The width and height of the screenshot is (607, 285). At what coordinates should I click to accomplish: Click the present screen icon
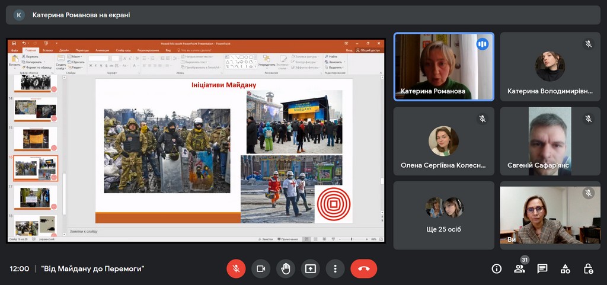click(x=311, y=268)
